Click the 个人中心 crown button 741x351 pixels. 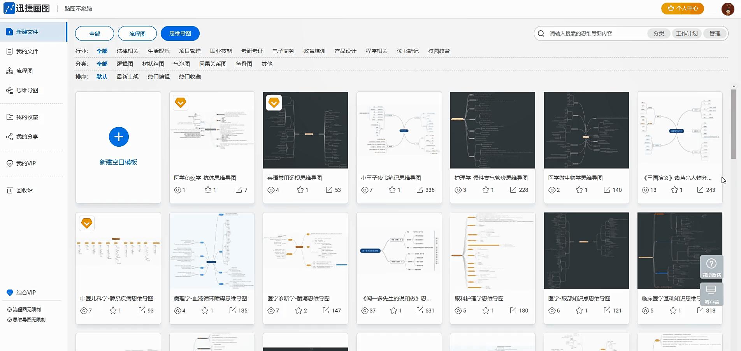683,8
